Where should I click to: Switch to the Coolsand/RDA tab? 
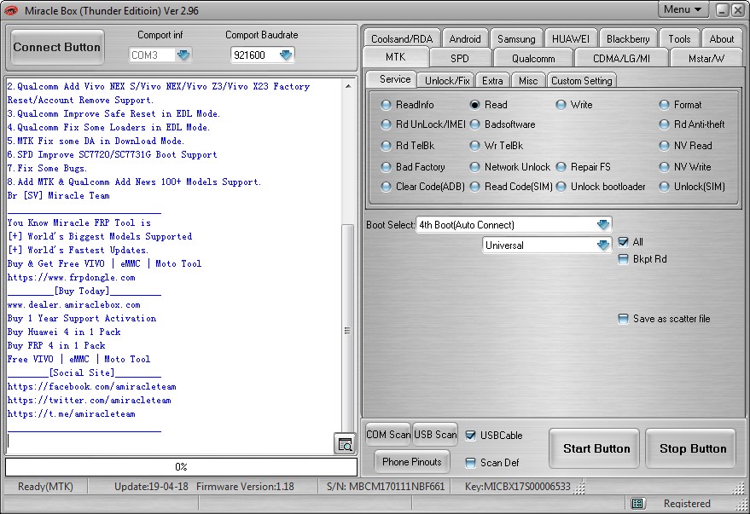pos(402,38)
